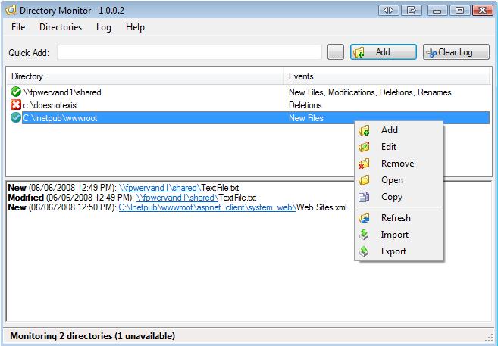The width and height of the screenshot is (498, 346).
Task: Click the browse (...) button
Action: point(335,52)
